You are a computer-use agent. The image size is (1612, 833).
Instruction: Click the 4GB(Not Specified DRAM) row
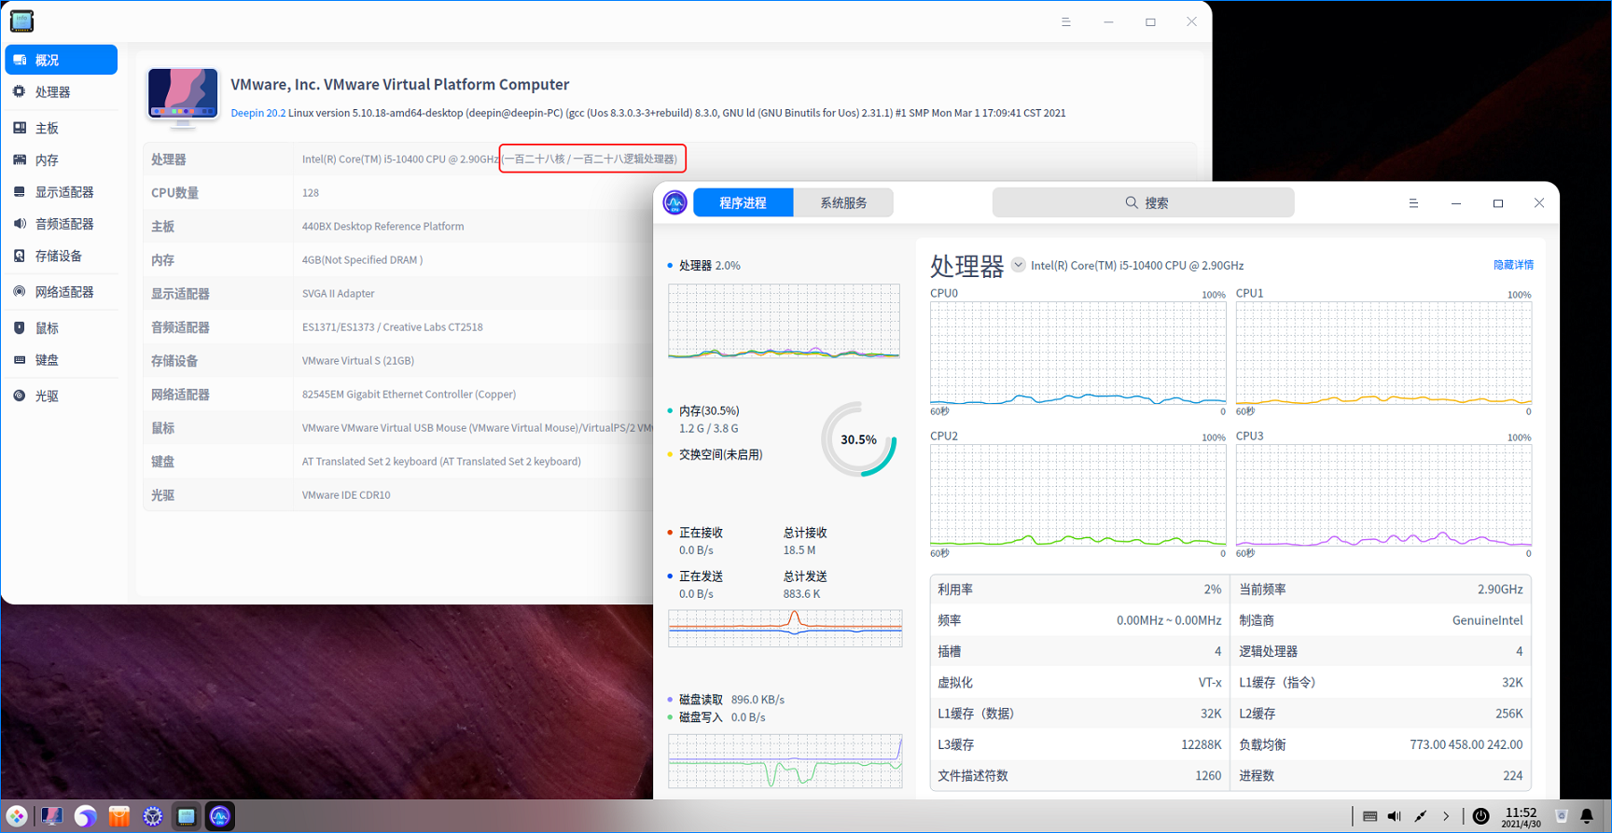tap(399, 260)
